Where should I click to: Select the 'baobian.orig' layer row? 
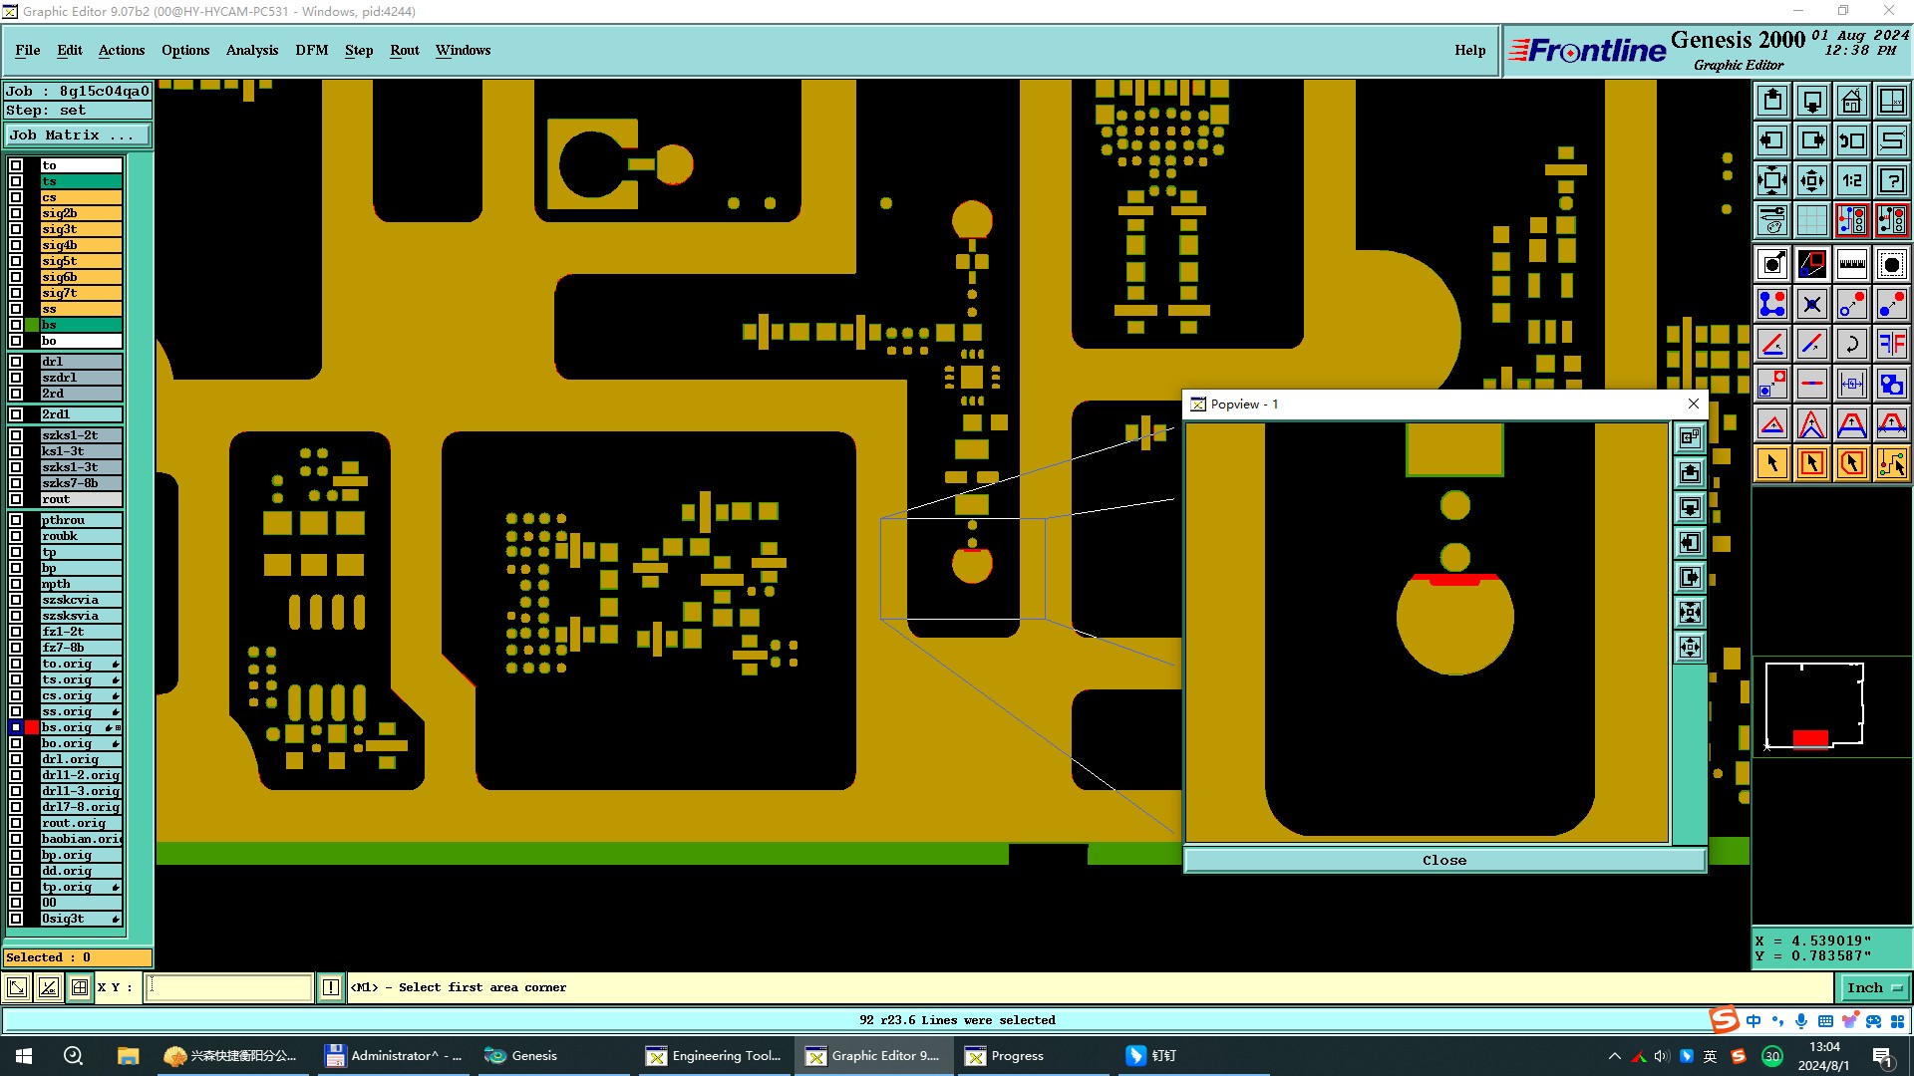point(81,839)
